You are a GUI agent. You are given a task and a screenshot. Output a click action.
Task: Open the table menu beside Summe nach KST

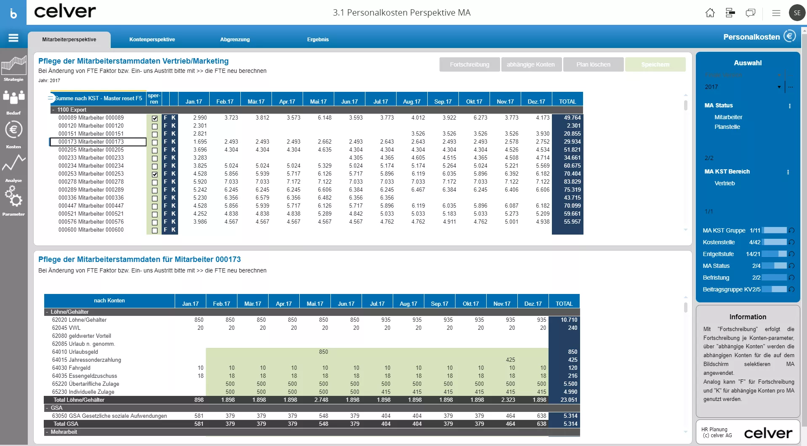click(51, 98)
